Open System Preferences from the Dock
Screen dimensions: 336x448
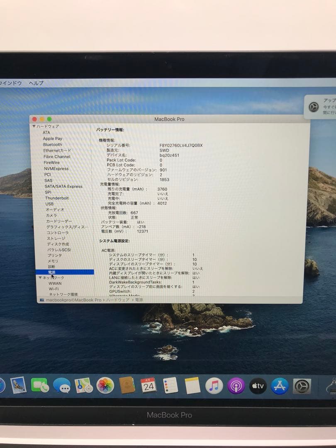(x=302, y=387)
